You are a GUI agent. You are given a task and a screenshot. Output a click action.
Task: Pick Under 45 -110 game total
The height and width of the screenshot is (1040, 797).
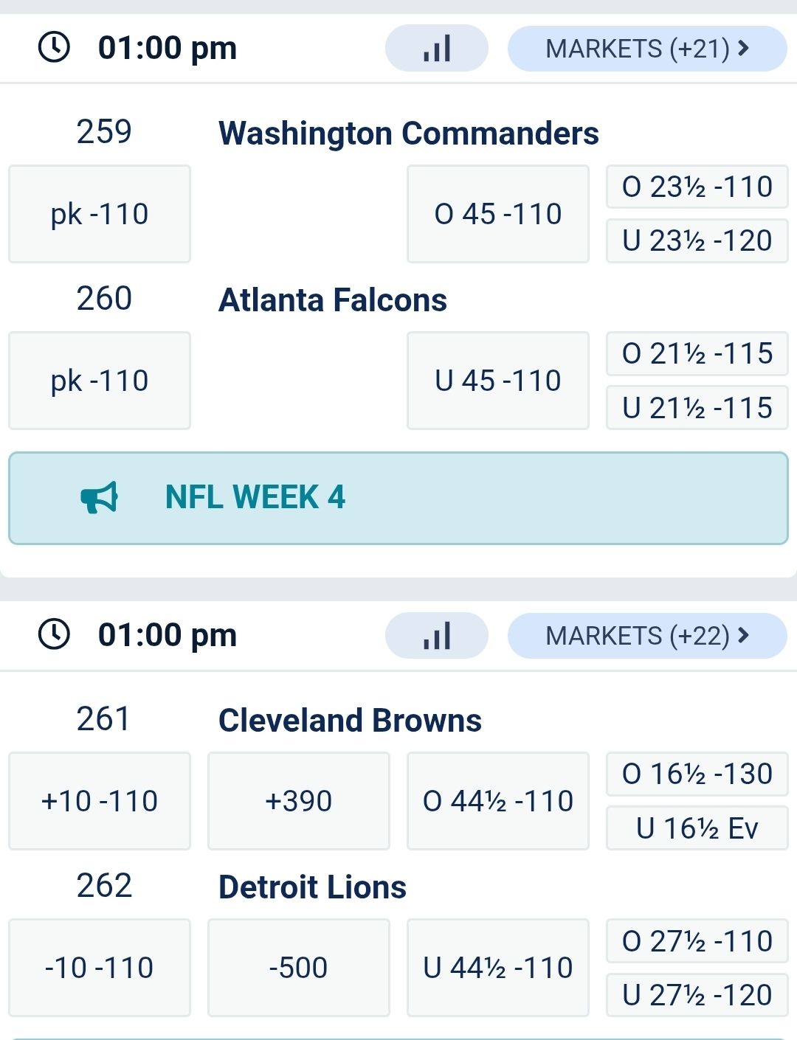click(498, 381)
